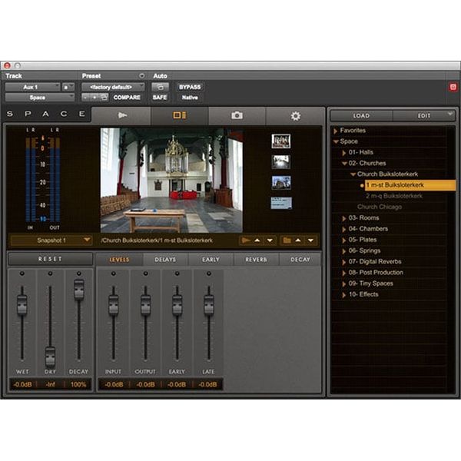
Task: Open the Aux 1 track selector
Action: (32, 87)
